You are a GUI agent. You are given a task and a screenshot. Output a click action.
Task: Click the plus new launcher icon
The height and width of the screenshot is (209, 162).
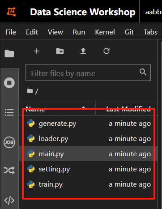click(37, 51)
